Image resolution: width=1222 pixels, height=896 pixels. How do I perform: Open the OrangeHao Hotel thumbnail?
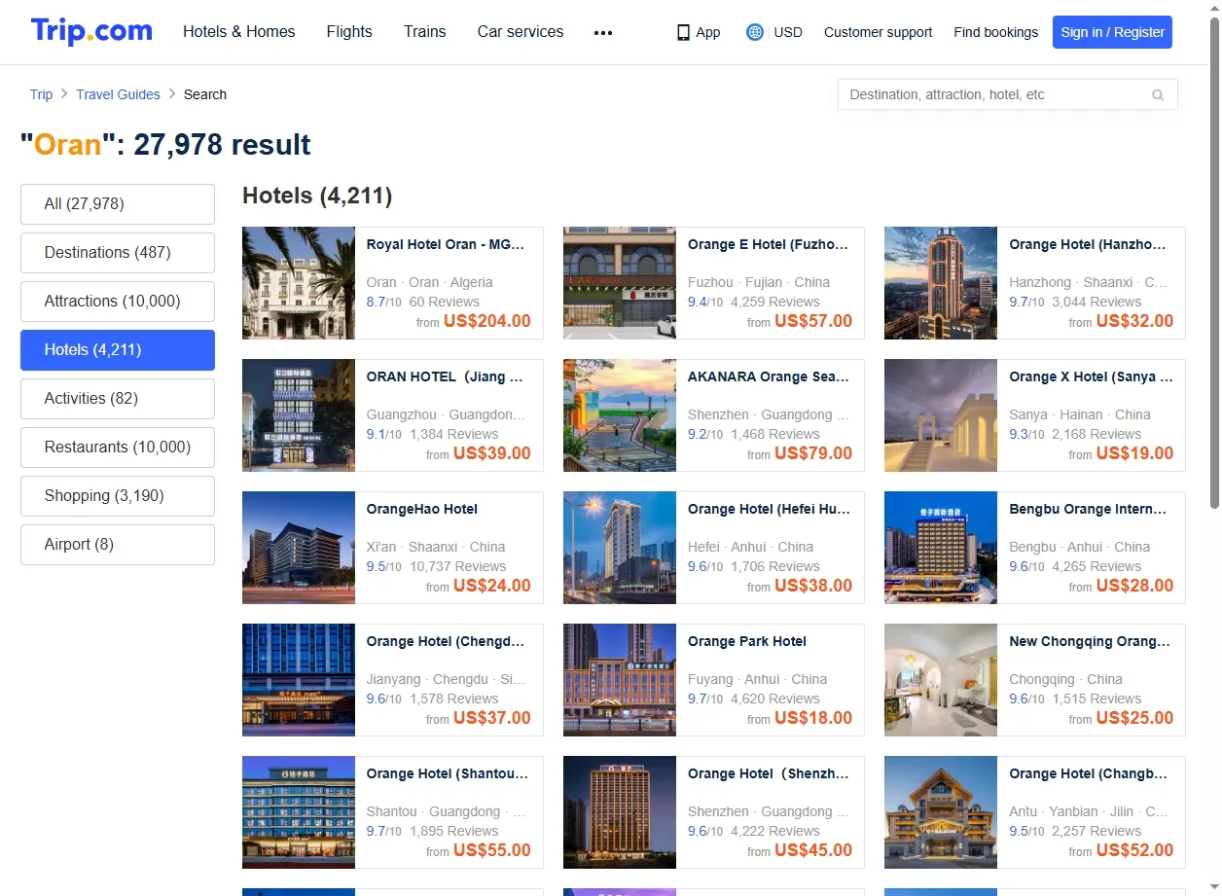[x=299, y=548]
